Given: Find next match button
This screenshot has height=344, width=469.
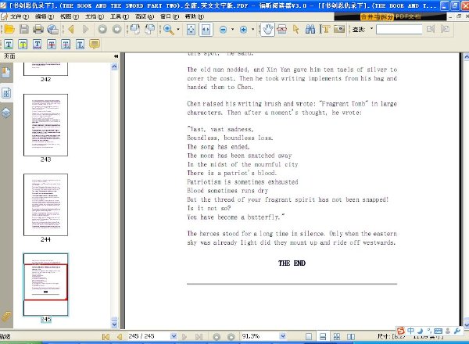Looking at the screenshot, I should point(445,29).
